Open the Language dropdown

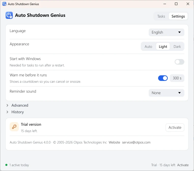click(166, 32)
